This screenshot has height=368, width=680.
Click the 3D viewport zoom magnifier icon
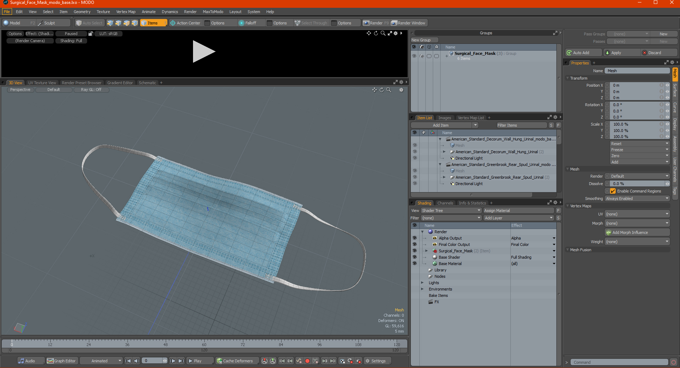389,90
